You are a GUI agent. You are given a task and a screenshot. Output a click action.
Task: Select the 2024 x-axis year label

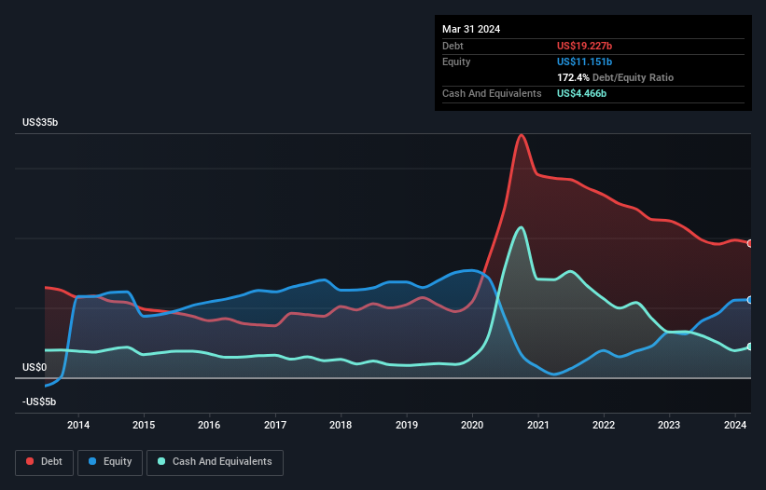(735, 426)
